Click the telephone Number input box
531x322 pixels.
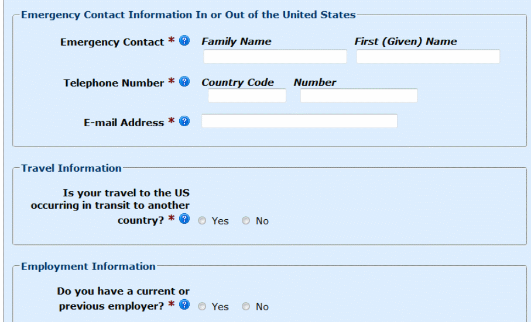coord(358,96)
